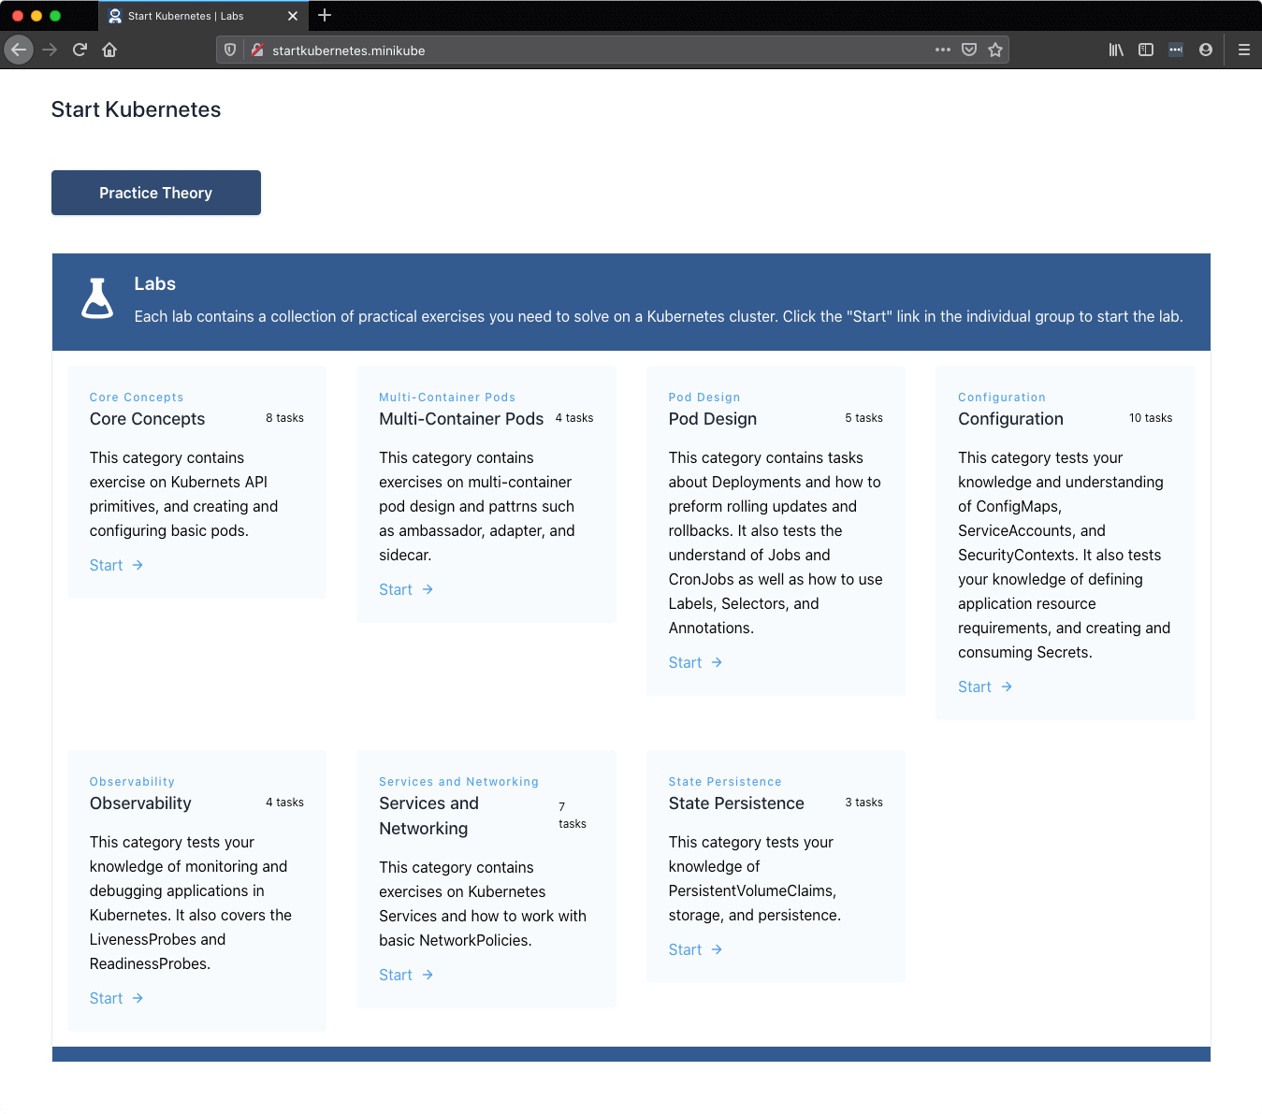
Task: Click the overflow toolbar chevron
Action: click(1175, 50)
